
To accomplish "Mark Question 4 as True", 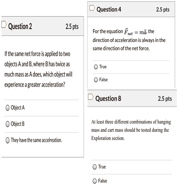I will point(96,67).
